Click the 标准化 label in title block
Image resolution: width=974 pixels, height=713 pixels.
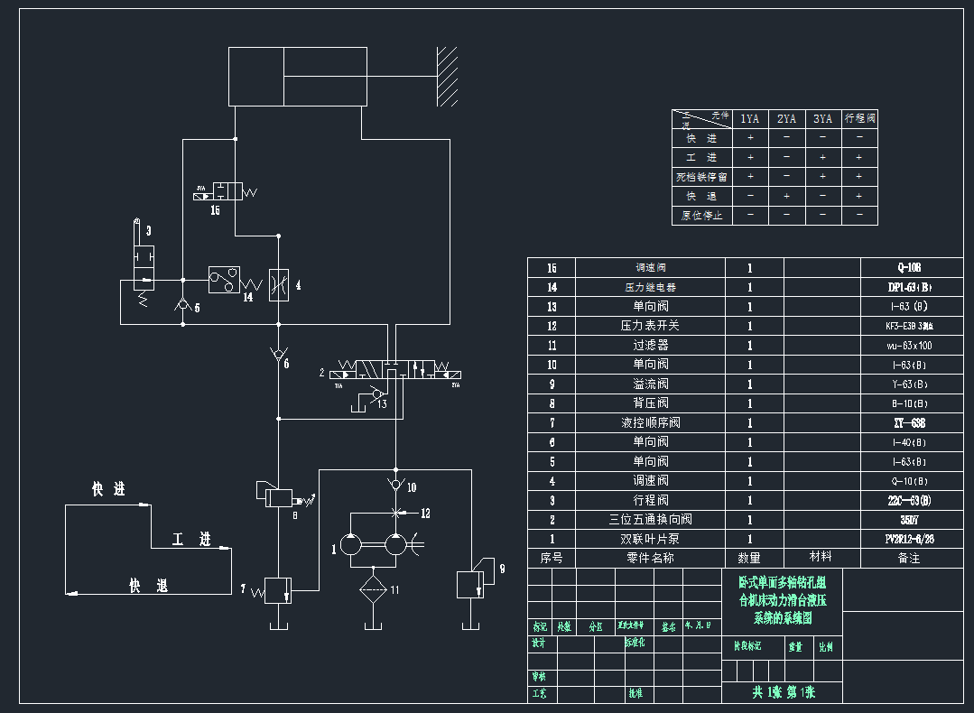pyautogui.click(x=635, y=643)
